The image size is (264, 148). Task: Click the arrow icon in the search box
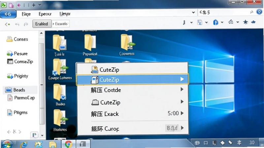252,12
